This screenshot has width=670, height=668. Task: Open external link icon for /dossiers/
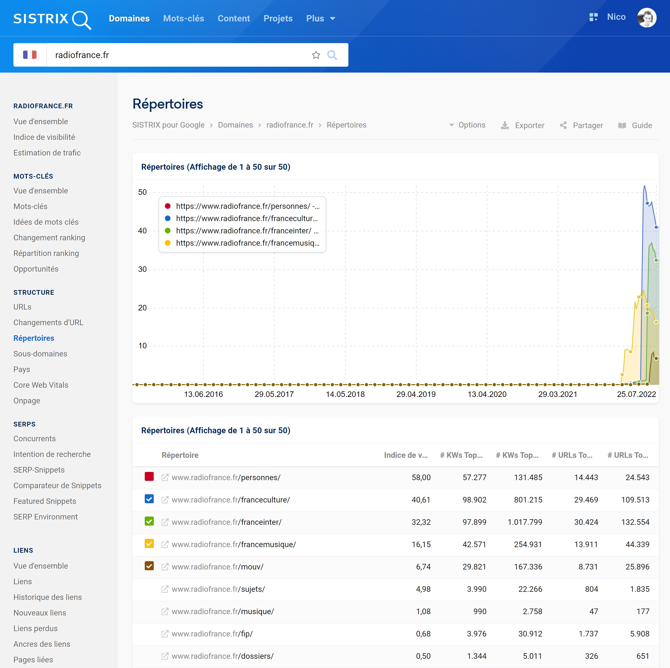tap(165, 656)
